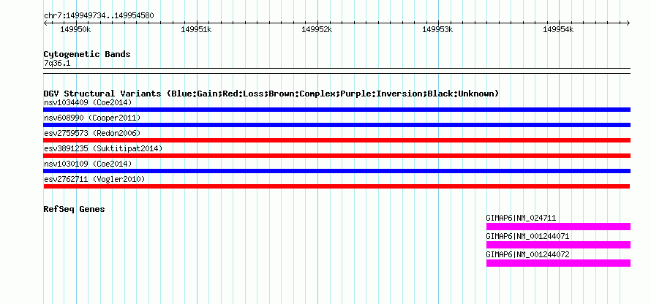Click the RefSeq Genes track title
Image resolution: width=651 pixels, height=304 pixels.
74,209
